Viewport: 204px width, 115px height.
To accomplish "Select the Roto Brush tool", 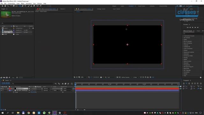I will point(38,6).
